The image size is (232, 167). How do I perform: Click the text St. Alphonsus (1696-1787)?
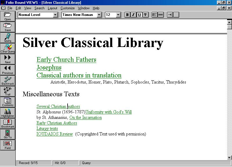coord(61,112)
